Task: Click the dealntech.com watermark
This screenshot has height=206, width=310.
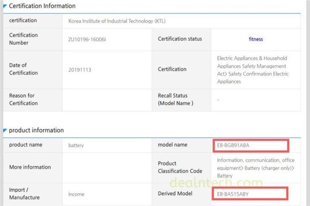Action: [216, 183]
